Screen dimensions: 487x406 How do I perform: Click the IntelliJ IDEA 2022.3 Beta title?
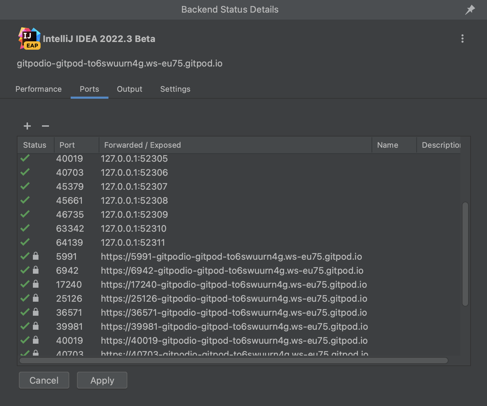coord(99,39)
